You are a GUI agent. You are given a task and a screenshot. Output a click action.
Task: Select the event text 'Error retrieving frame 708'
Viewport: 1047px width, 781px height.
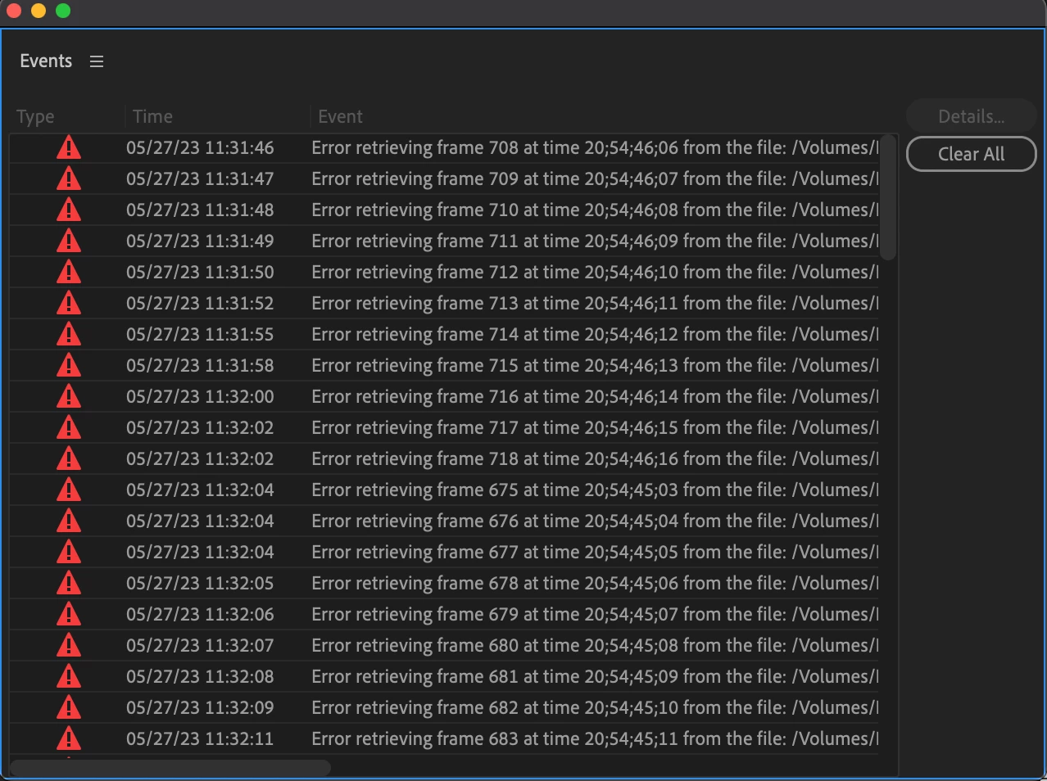[415, 148]
